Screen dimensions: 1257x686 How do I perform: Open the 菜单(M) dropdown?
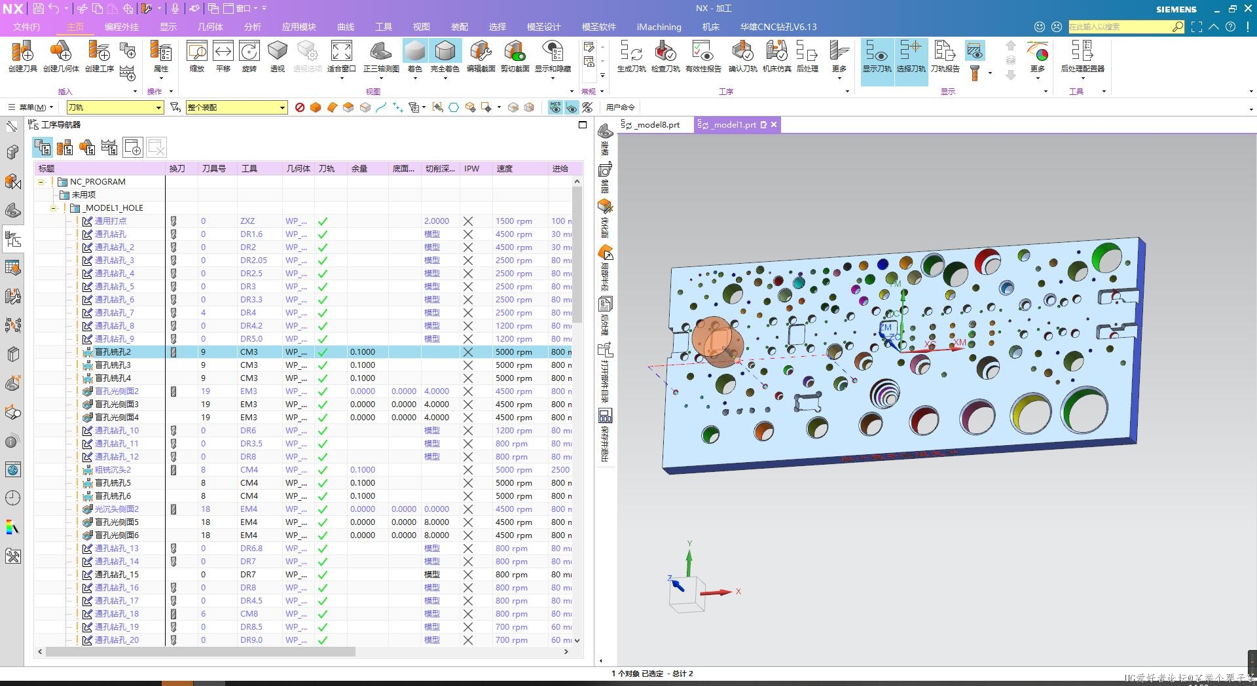coord(31,107)
